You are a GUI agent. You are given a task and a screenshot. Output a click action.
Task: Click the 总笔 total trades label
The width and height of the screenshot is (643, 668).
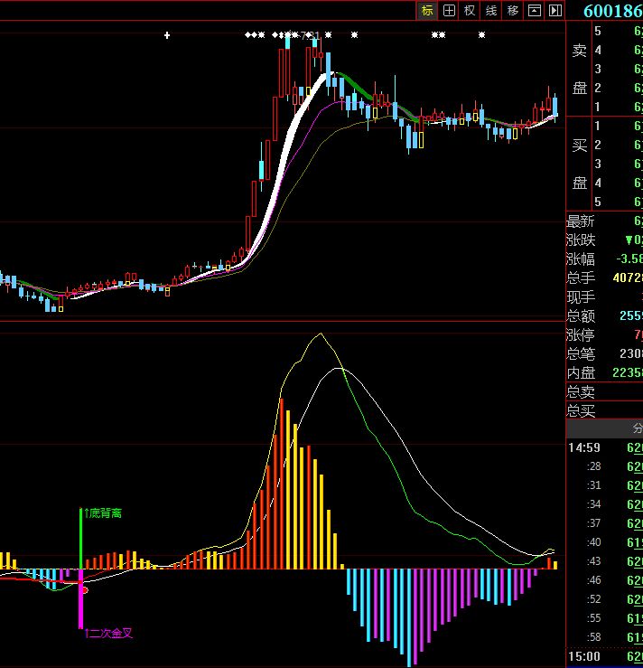click(x=581, y=353)
